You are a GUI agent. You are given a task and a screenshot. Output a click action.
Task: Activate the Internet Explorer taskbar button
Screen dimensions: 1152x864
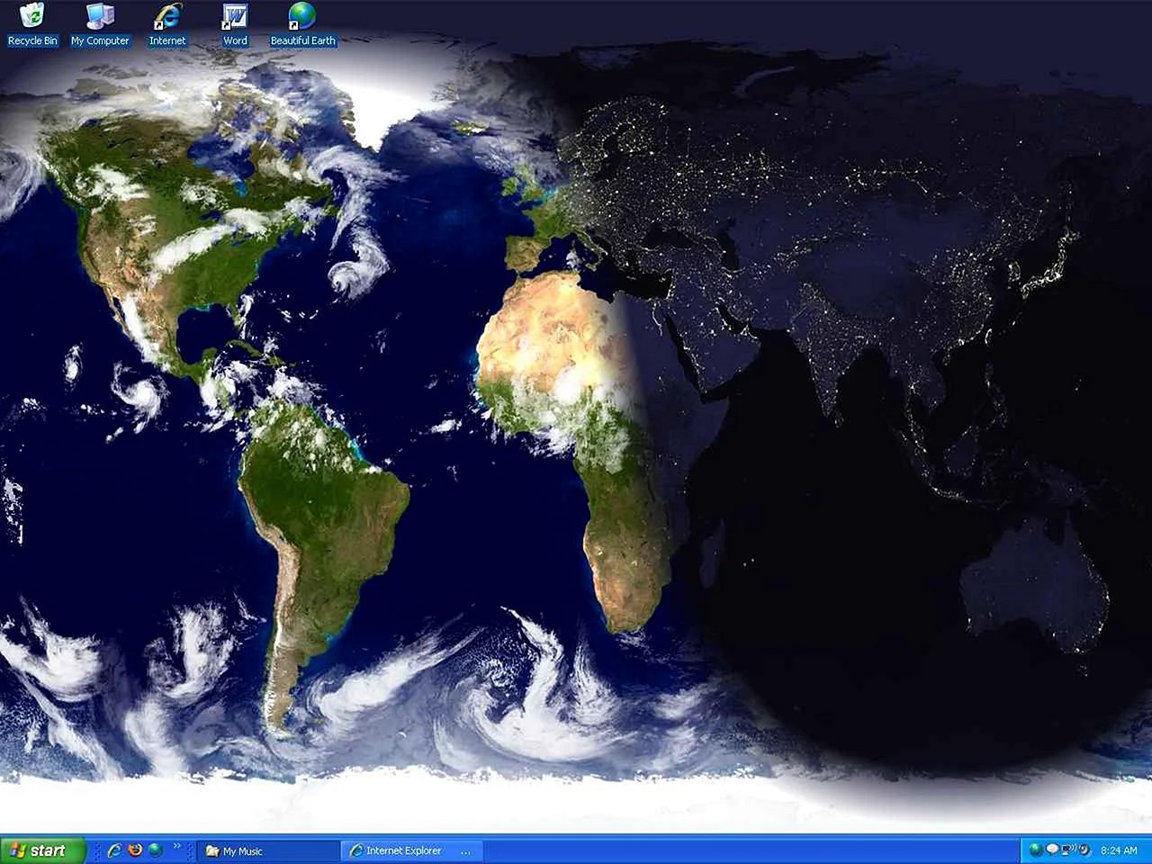click(x=400, y=850)
